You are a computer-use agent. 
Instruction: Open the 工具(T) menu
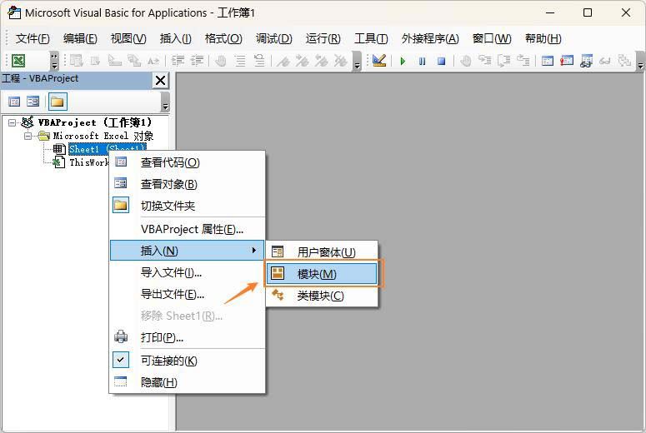[x=371, y=38]
